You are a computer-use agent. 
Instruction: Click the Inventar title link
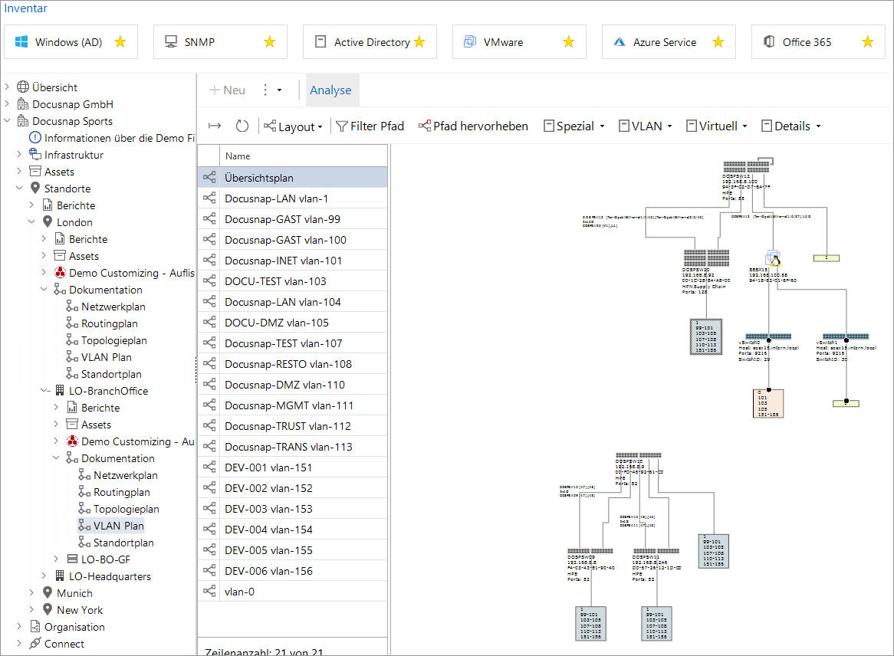(x=25, y=8)
